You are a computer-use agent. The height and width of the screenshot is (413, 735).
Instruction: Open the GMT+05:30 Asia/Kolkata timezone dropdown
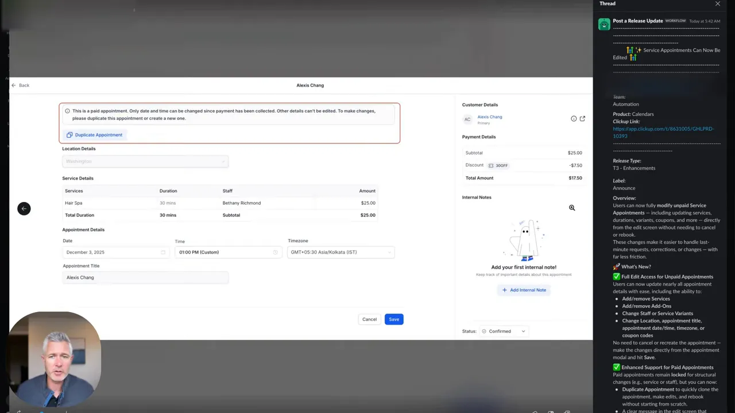[341, 252]
